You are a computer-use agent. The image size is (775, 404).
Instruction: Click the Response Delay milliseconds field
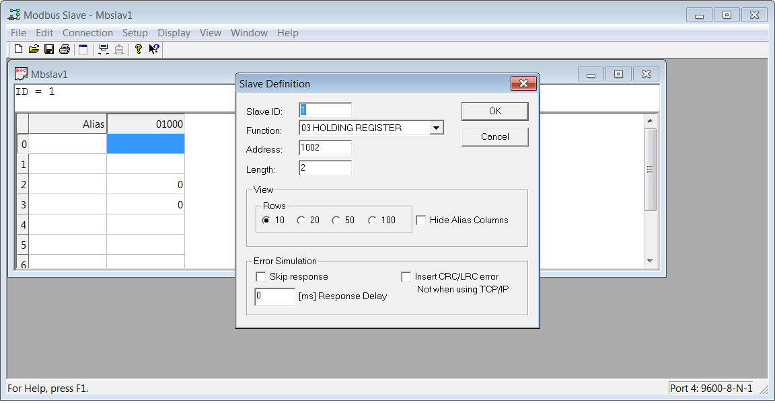coord(274,296)
